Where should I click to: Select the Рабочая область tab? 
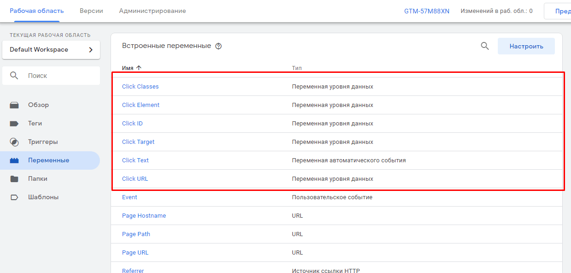click(37, 11)
